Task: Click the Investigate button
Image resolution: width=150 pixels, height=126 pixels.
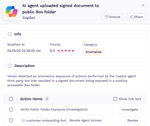Action: 130,109
